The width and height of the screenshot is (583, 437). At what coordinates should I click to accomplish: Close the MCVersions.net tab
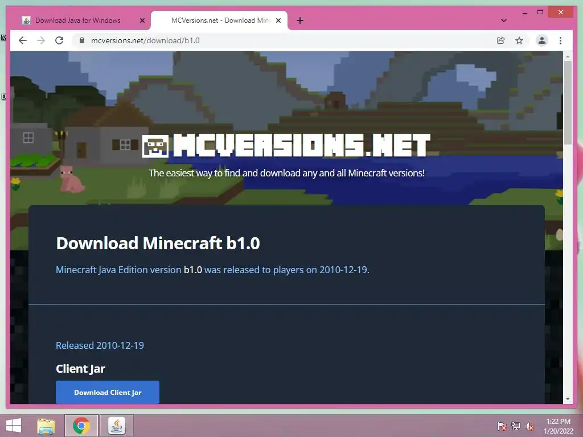pyautogui.click(x=278, y=20)
